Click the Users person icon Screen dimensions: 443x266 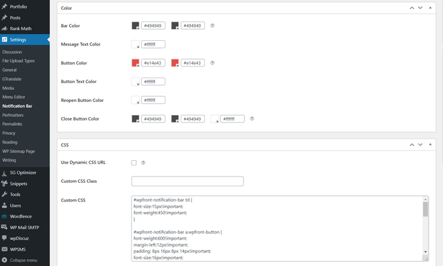[x=4, y=206]
